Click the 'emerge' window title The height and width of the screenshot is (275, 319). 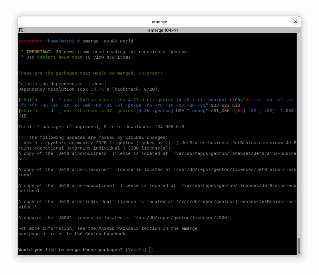pyautogui.click(x=159, y=22)
